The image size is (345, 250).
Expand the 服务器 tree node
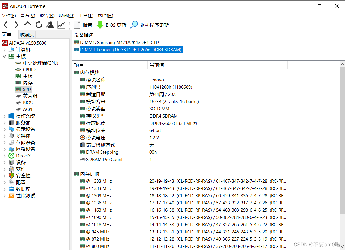click(5, 123)
